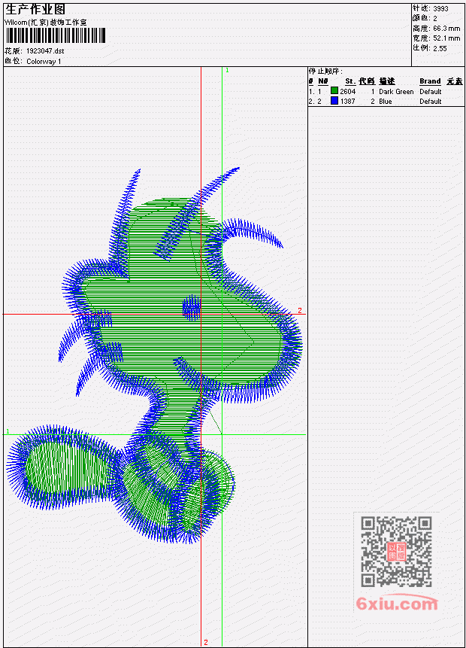Click the width value 52.1 mm
This screenshot has height=648, width=466.
(x=446, y=38)
